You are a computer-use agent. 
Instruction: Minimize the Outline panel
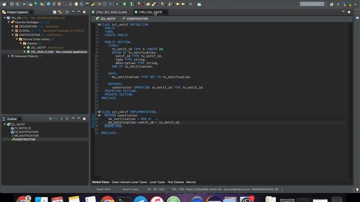(79, 118)
